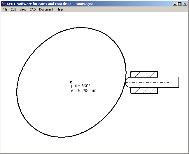
Task: Click the upper hatched guide block
Action: 144,74
